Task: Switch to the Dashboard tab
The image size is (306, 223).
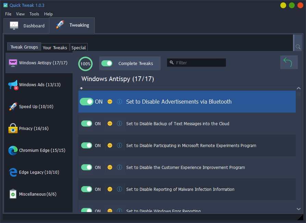Action: click(x=27, y=26)
